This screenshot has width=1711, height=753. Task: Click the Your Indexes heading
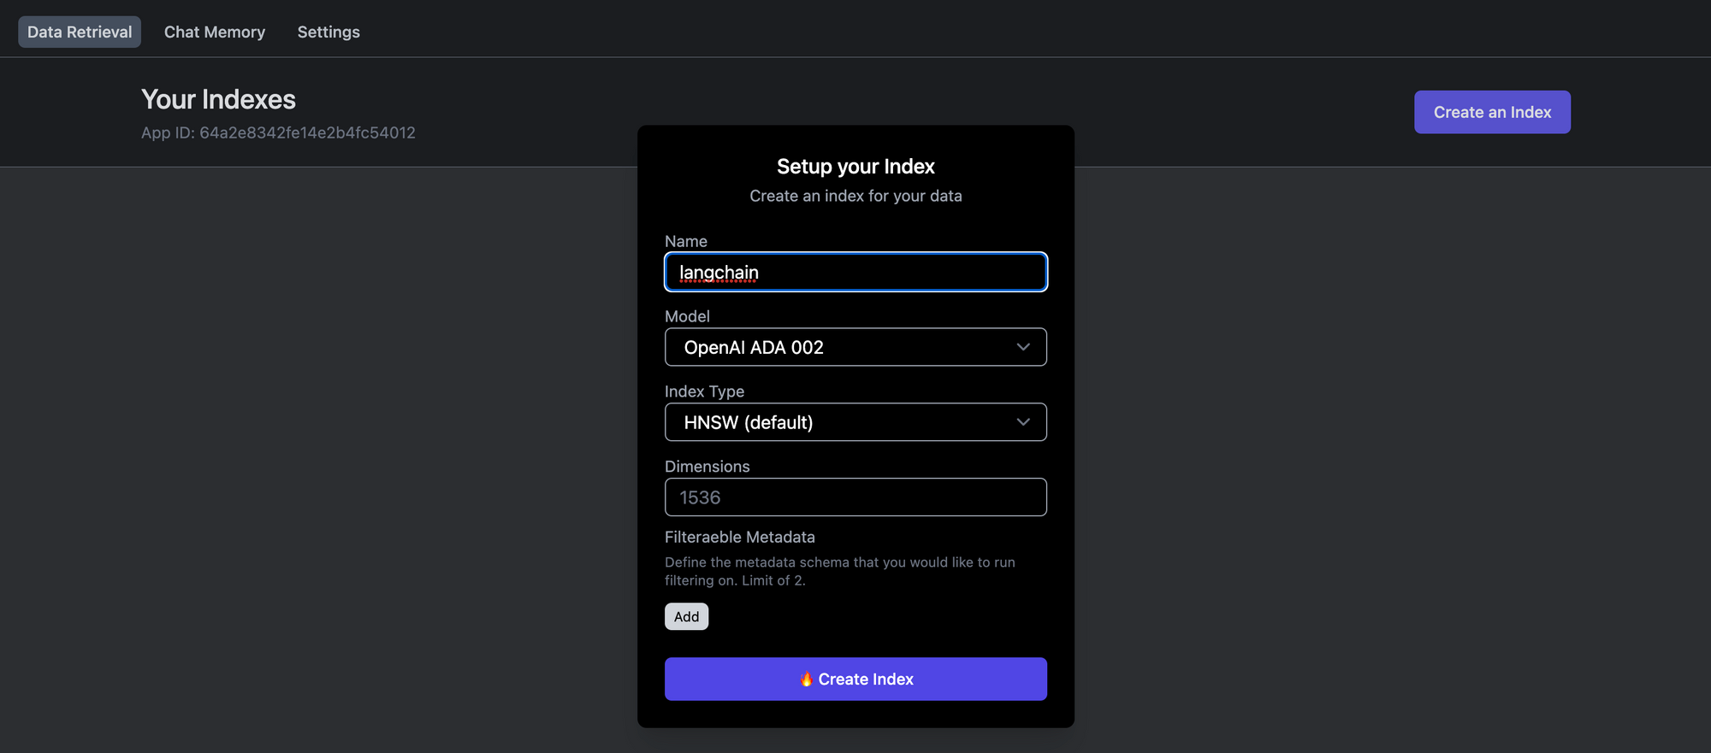point(218,99)
